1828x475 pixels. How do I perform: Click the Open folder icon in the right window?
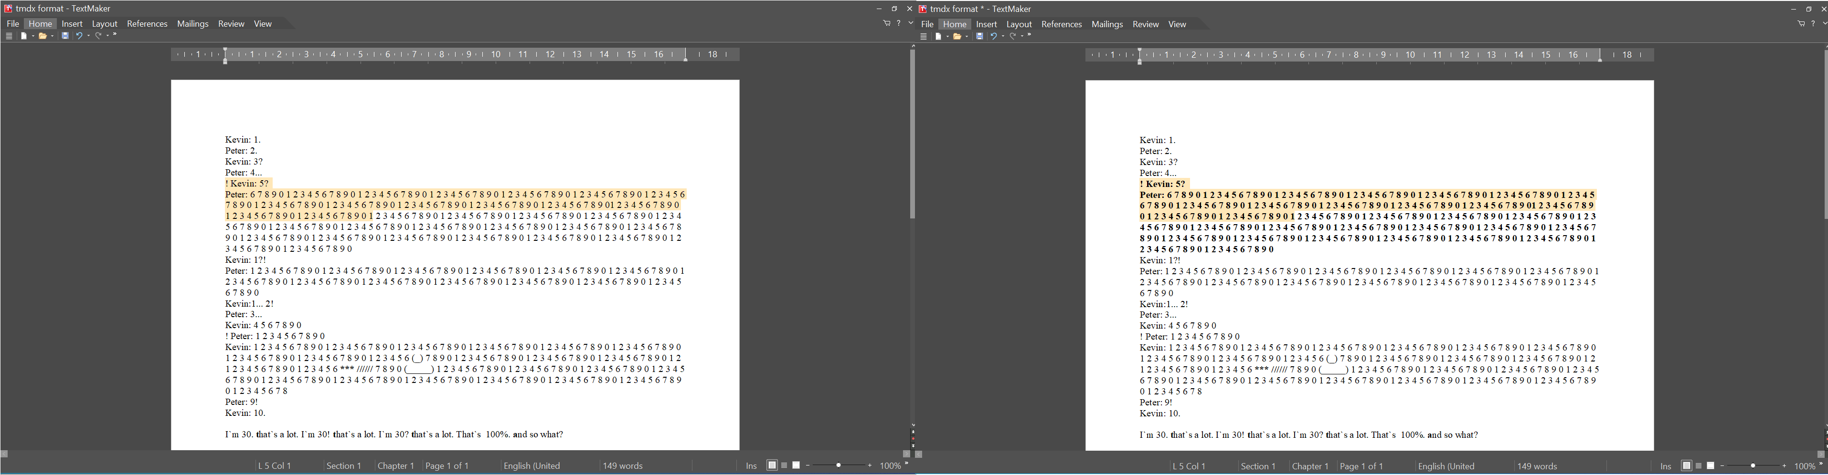point(957,36)
